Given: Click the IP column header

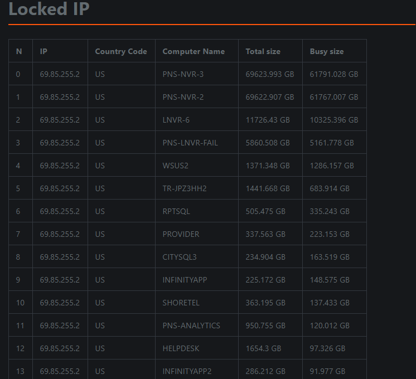Looking at the screenshot, I should [x=43, y=51].
